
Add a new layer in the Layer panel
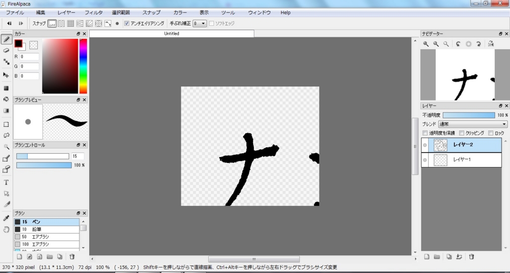point(427,257)
